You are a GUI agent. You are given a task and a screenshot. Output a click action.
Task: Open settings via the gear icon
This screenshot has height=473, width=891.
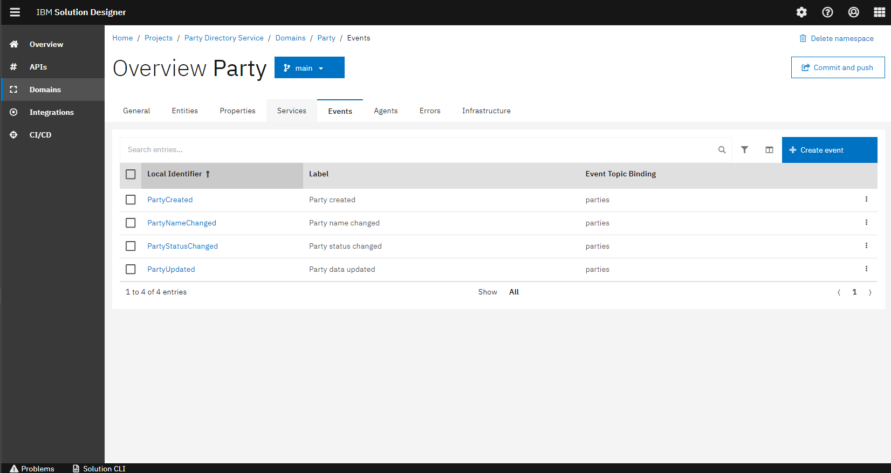coord(801,12)
